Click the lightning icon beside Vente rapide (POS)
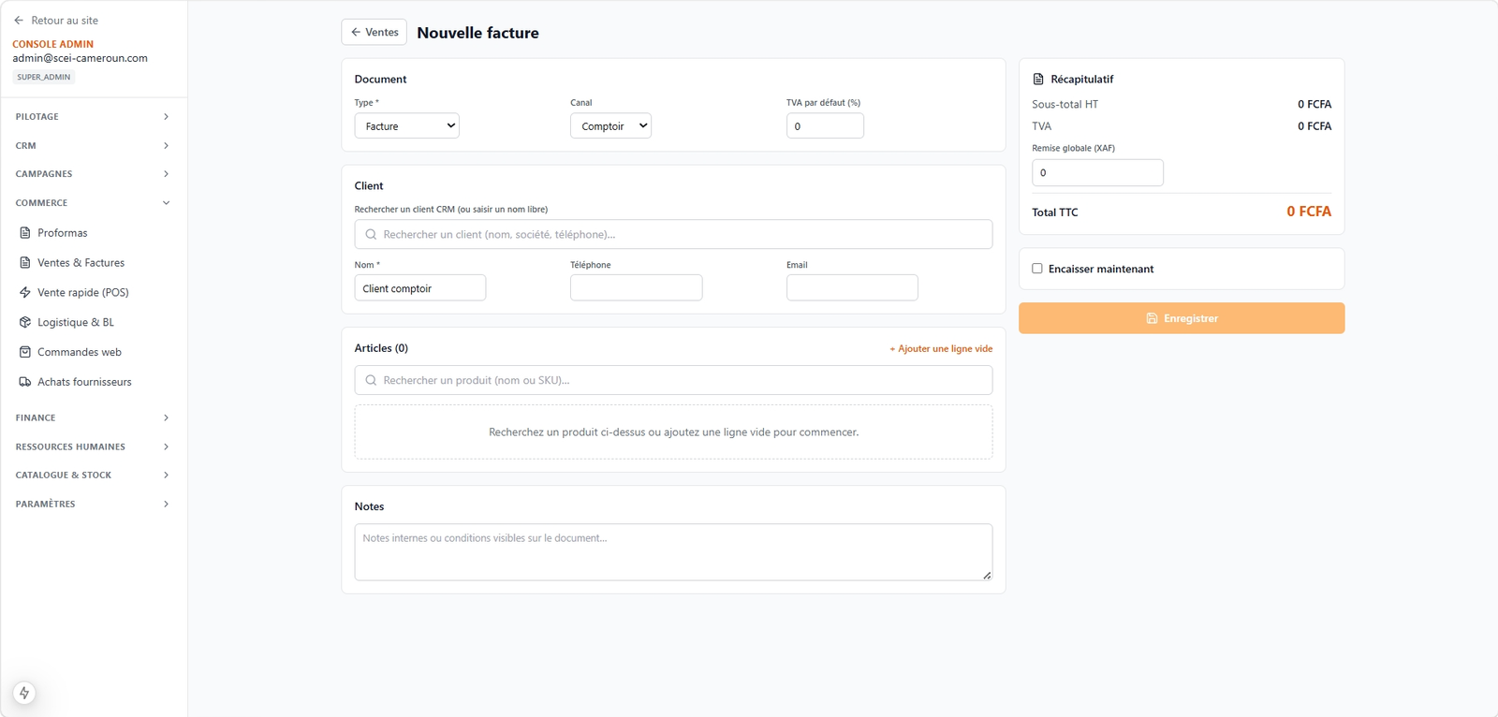 click(25, 292)
